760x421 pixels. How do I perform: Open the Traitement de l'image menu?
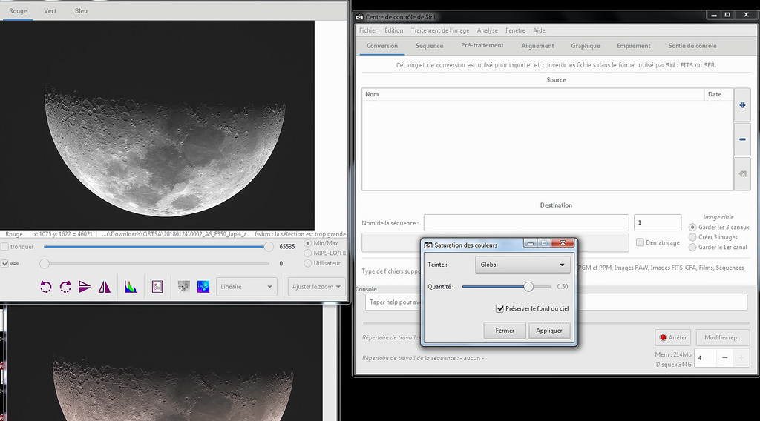click(x=440, y=30)
